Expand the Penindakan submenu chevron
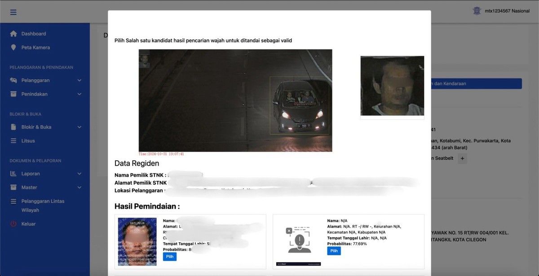The width and height of the screenshot is (539, 276). pyautogui.click(x=80, y=94)
